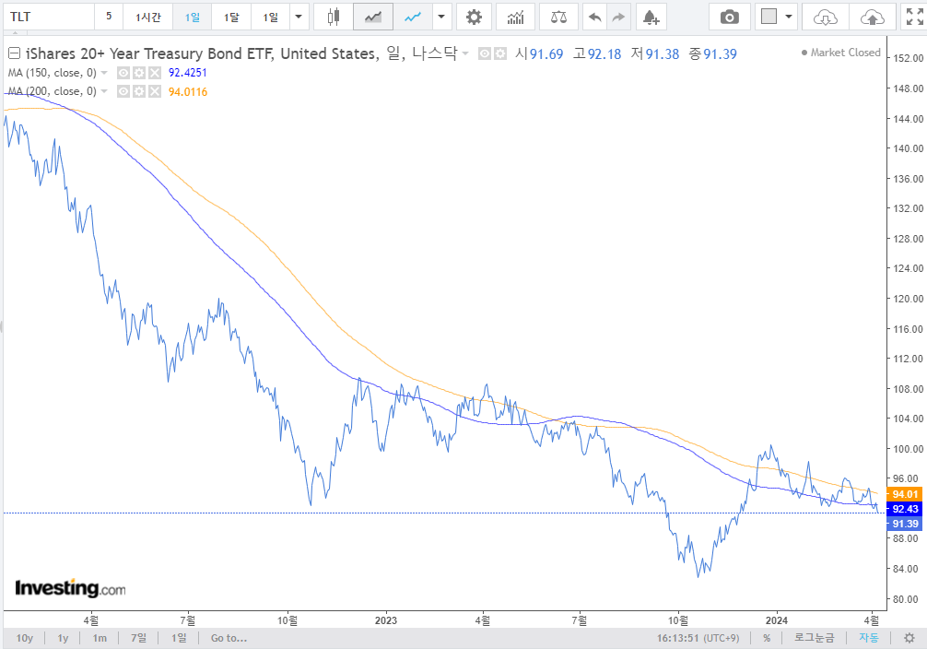Screen dimensions: 927x649
Task: Load chart layout cloud download icon
Action: point(826,18)
